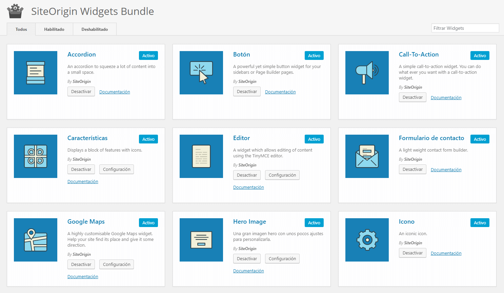Select the Todos tab
This screenshot has width=504, height=293.
pyautogui.click(x=21, y=29)
